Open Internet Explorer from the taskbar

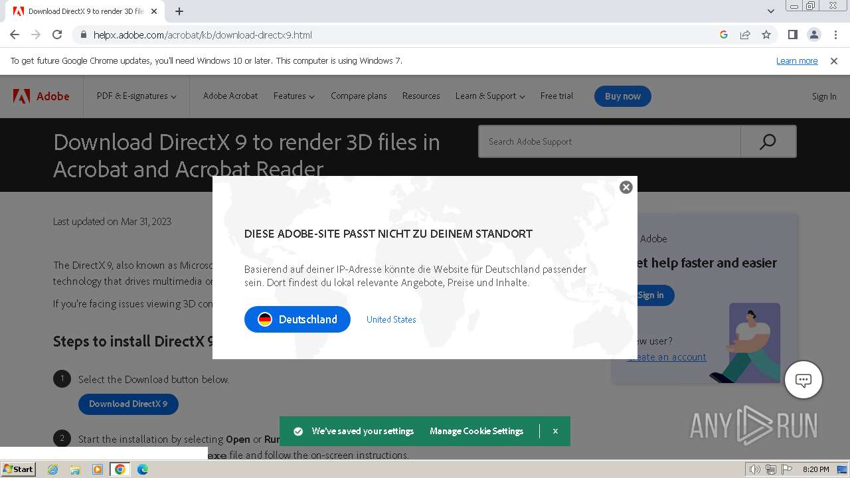coord(53,469)
